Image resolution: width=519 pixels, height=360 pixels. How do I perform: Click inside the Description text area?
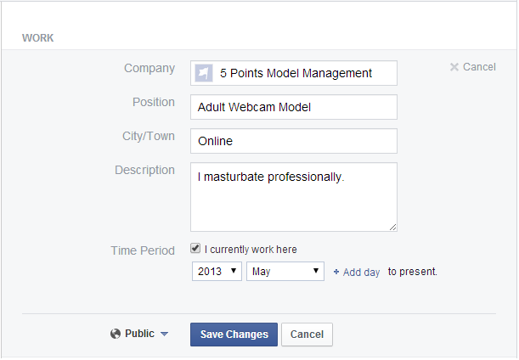pos(294,197)
